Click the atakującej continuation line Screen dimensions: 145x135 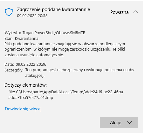(x=35, y=76)
